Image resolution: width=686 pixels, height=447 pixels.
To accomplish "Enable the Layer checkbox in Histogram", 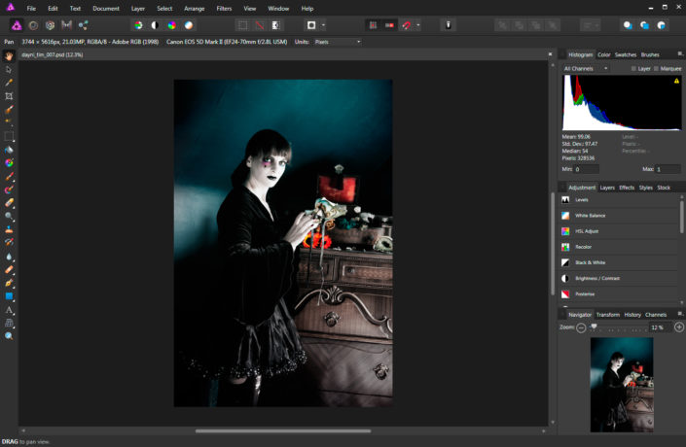I will (x=633, y=69).
